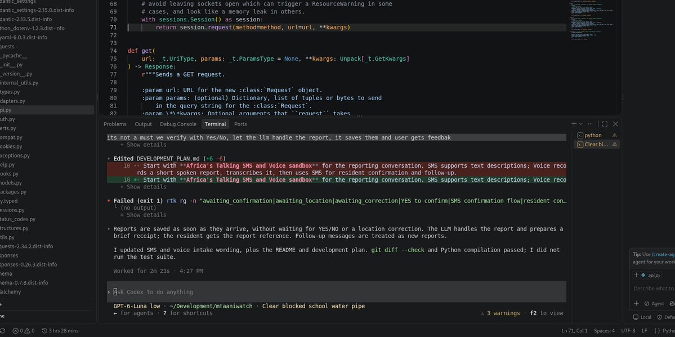
Task: Click line number 76 in the gutter
Action: 113,67
